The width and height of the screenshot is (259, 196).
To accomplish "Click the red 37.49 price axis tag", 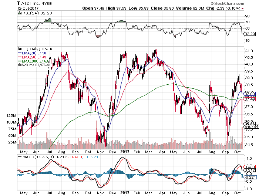I will [250, 99].
